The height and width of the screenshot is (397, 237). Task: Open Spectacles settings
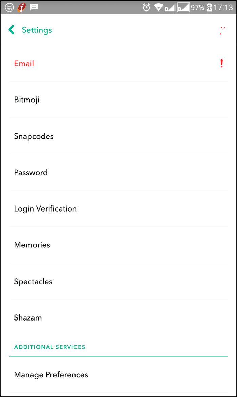[118, 281]
